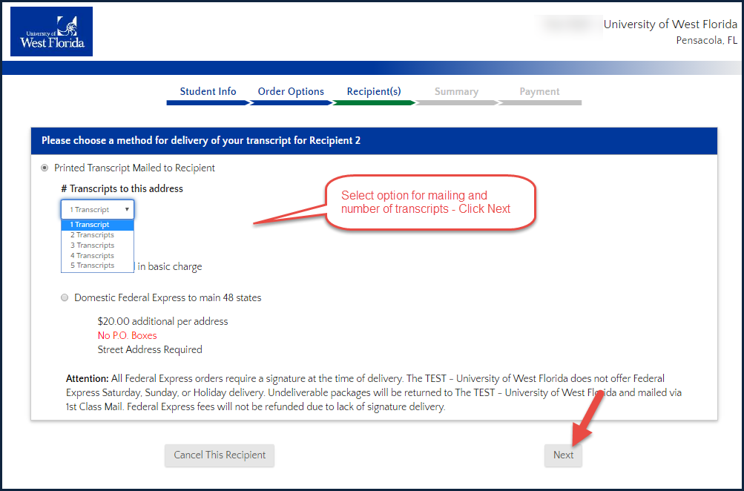Select Printed Transcript Mailed to Recipient radio
This screenshot has height=491, width=744.
(x=45, y=168)
